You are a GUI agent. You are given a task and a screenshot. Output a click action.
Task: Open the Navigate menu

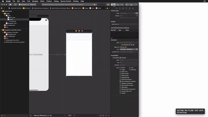[x=35, y=1]
